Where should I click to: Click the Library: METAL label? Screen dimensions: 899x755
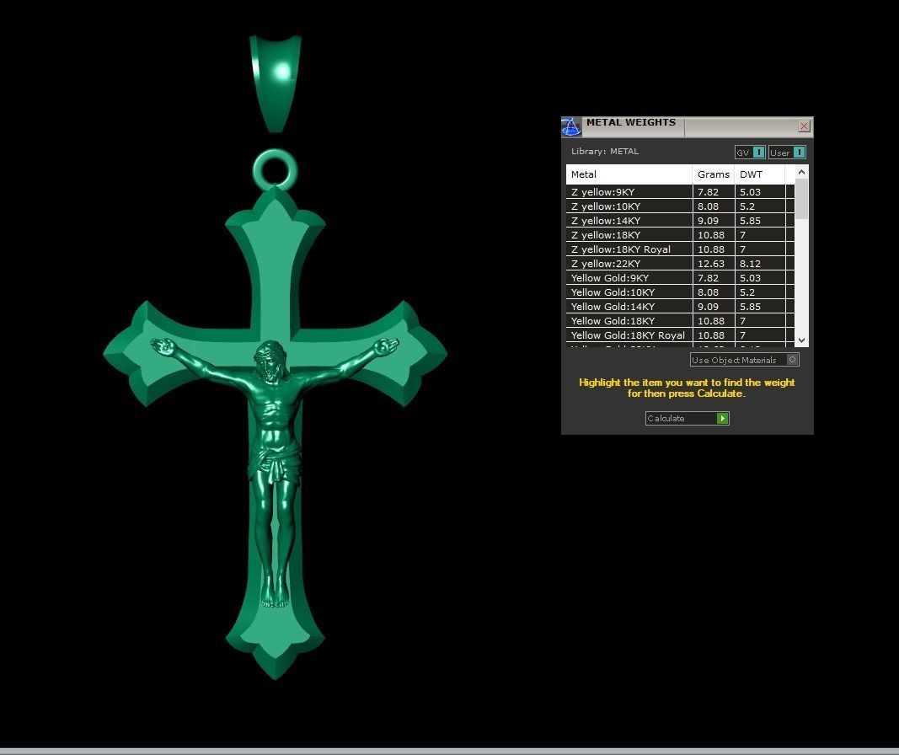[x=605, y=152]
